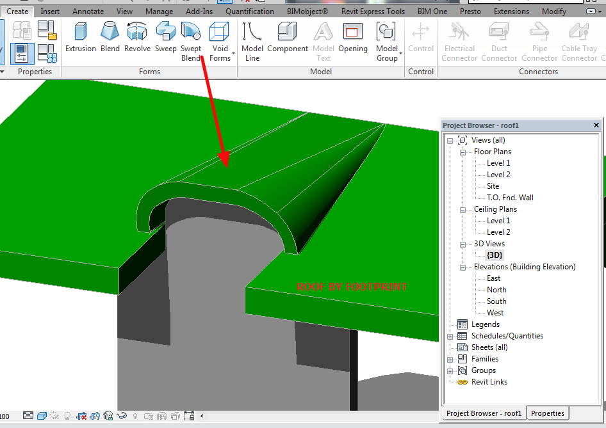Image resolution: width=606 pixels, height=428 pixels.
Task: Expand the Families node
Action: coord(450,359)
